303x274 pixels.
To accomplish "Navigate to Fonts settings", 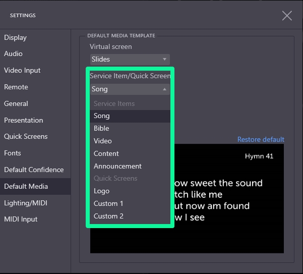I will (13, 153).
